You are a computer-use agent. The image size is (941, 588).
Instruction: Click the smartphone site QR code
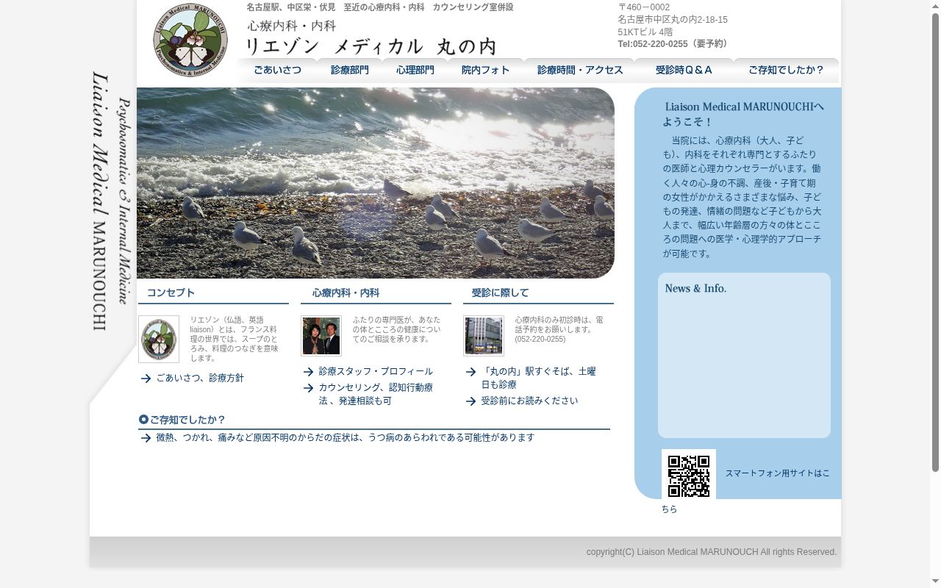689,475
